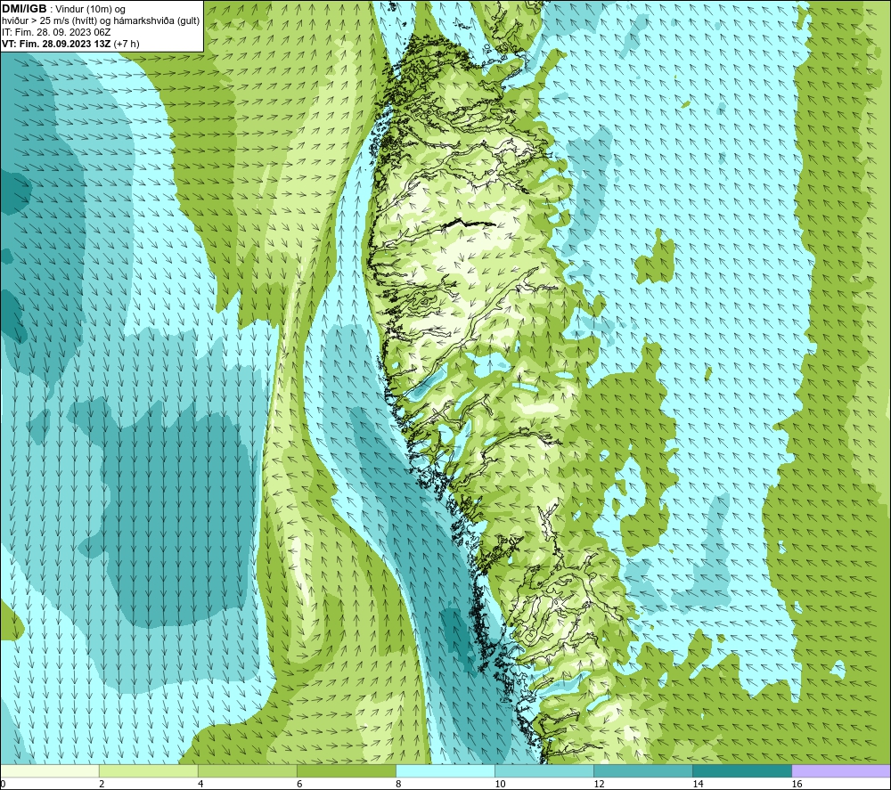Click the legend label '16'
Image resolution: width=891 pixels, height=790 pixels.
point(797,785)
